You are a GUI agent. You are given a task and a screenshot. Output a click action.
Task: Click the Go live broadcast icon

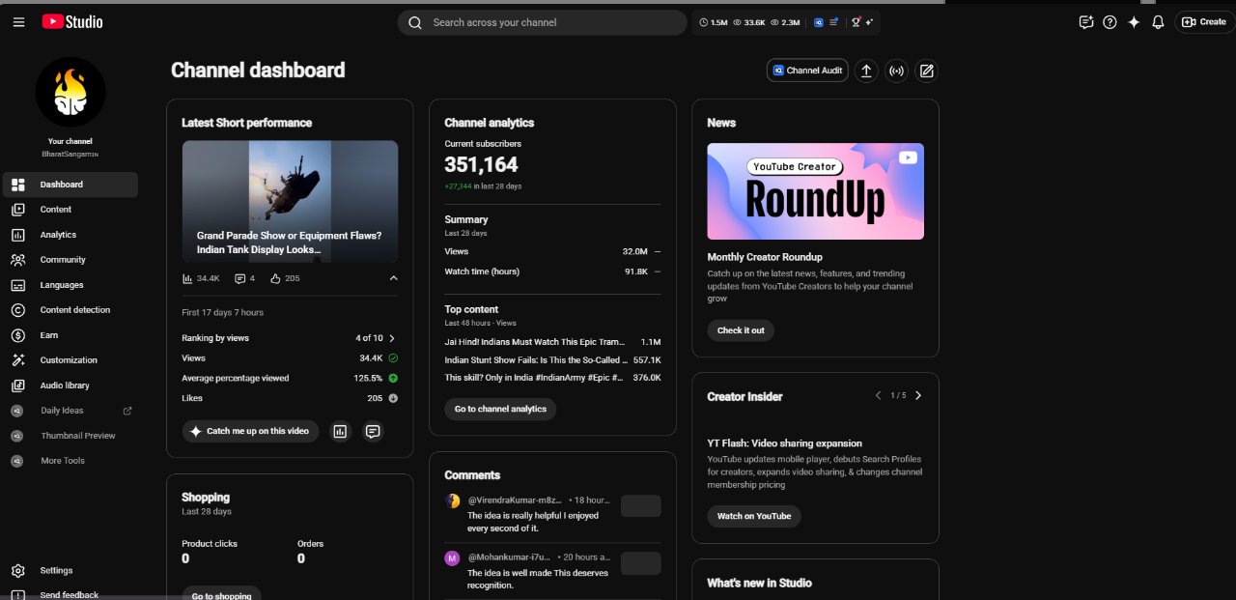896,71
